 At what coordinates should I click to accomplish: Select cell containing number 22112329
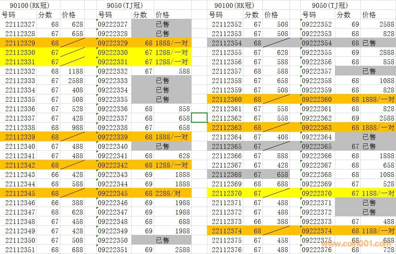click(20, 43)
